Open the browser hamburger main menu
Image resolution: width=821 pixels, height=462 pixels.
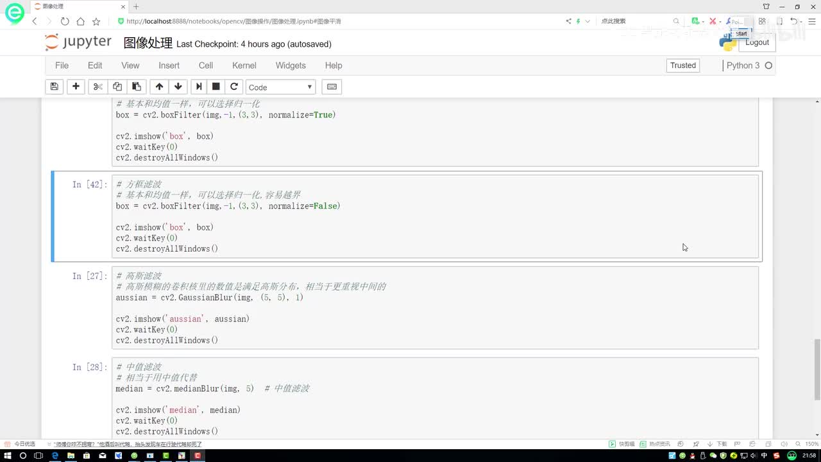[811, 21]
